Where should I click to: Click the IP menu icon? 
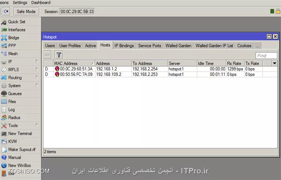pos(4,62)
